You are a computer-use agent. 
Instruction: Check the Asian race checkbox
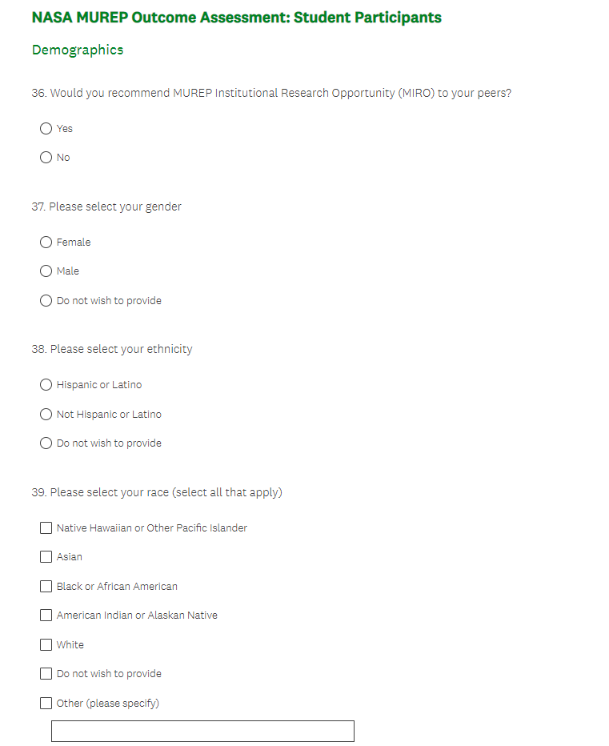(x=46, y=557)
